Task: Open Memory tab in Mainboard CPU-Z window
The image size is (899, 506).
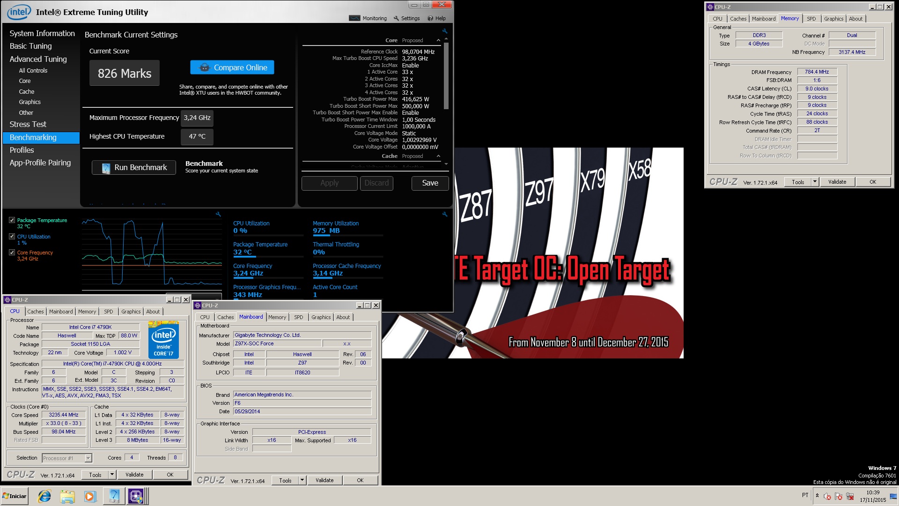Action: pos(277,317)
